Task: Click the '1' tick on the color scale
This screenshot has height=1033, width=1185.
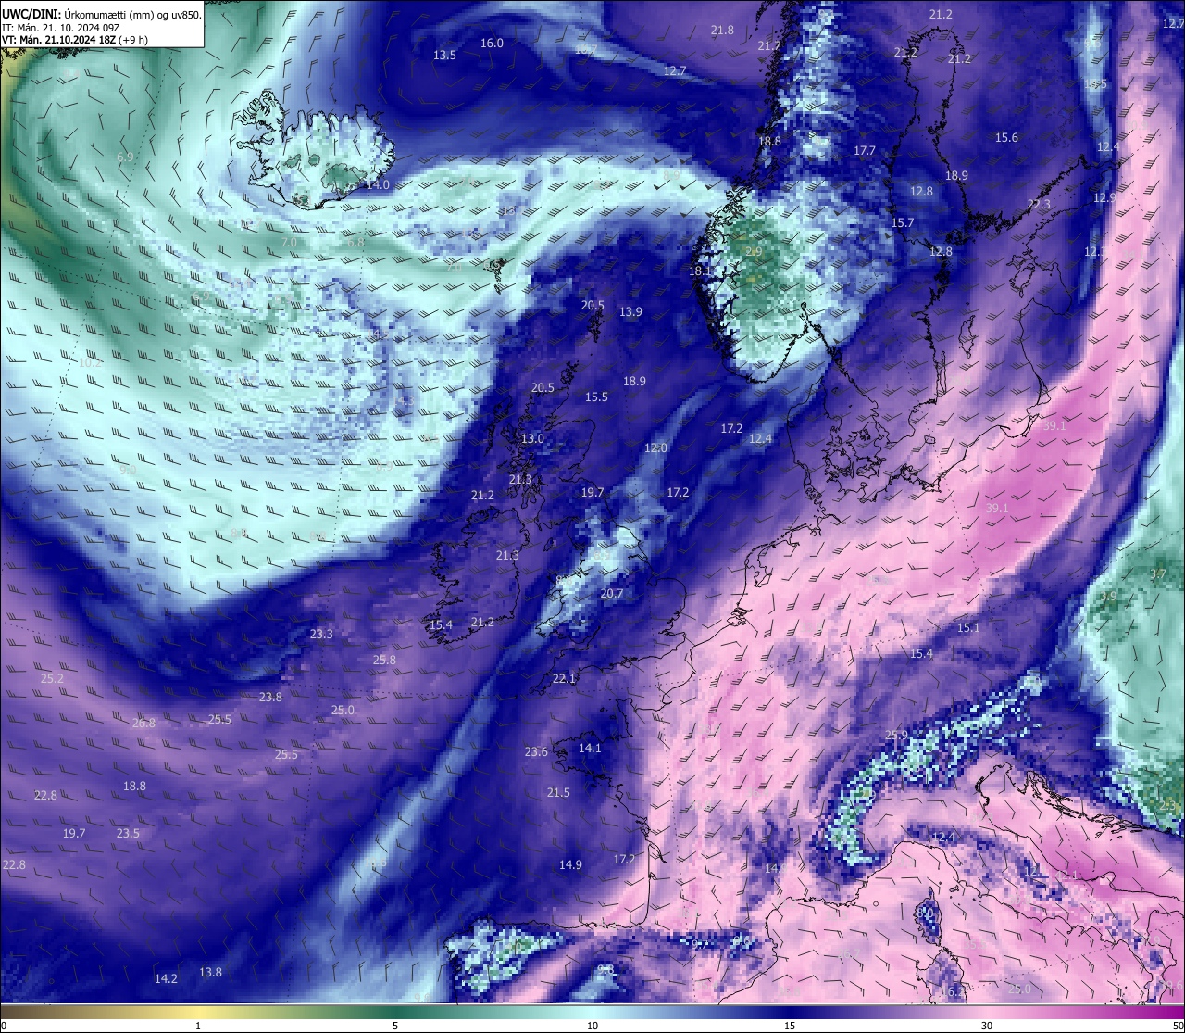Action: 198,1026
